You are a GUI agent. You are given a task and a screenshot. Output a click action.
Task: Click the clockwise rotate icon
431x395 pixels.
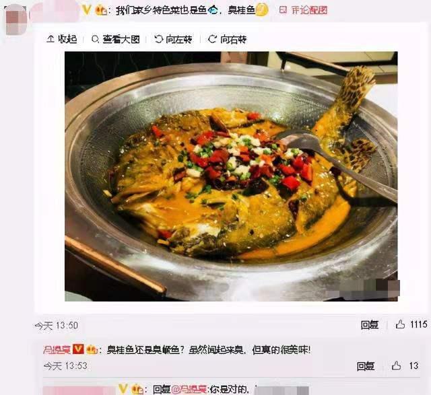coord(212,39)
